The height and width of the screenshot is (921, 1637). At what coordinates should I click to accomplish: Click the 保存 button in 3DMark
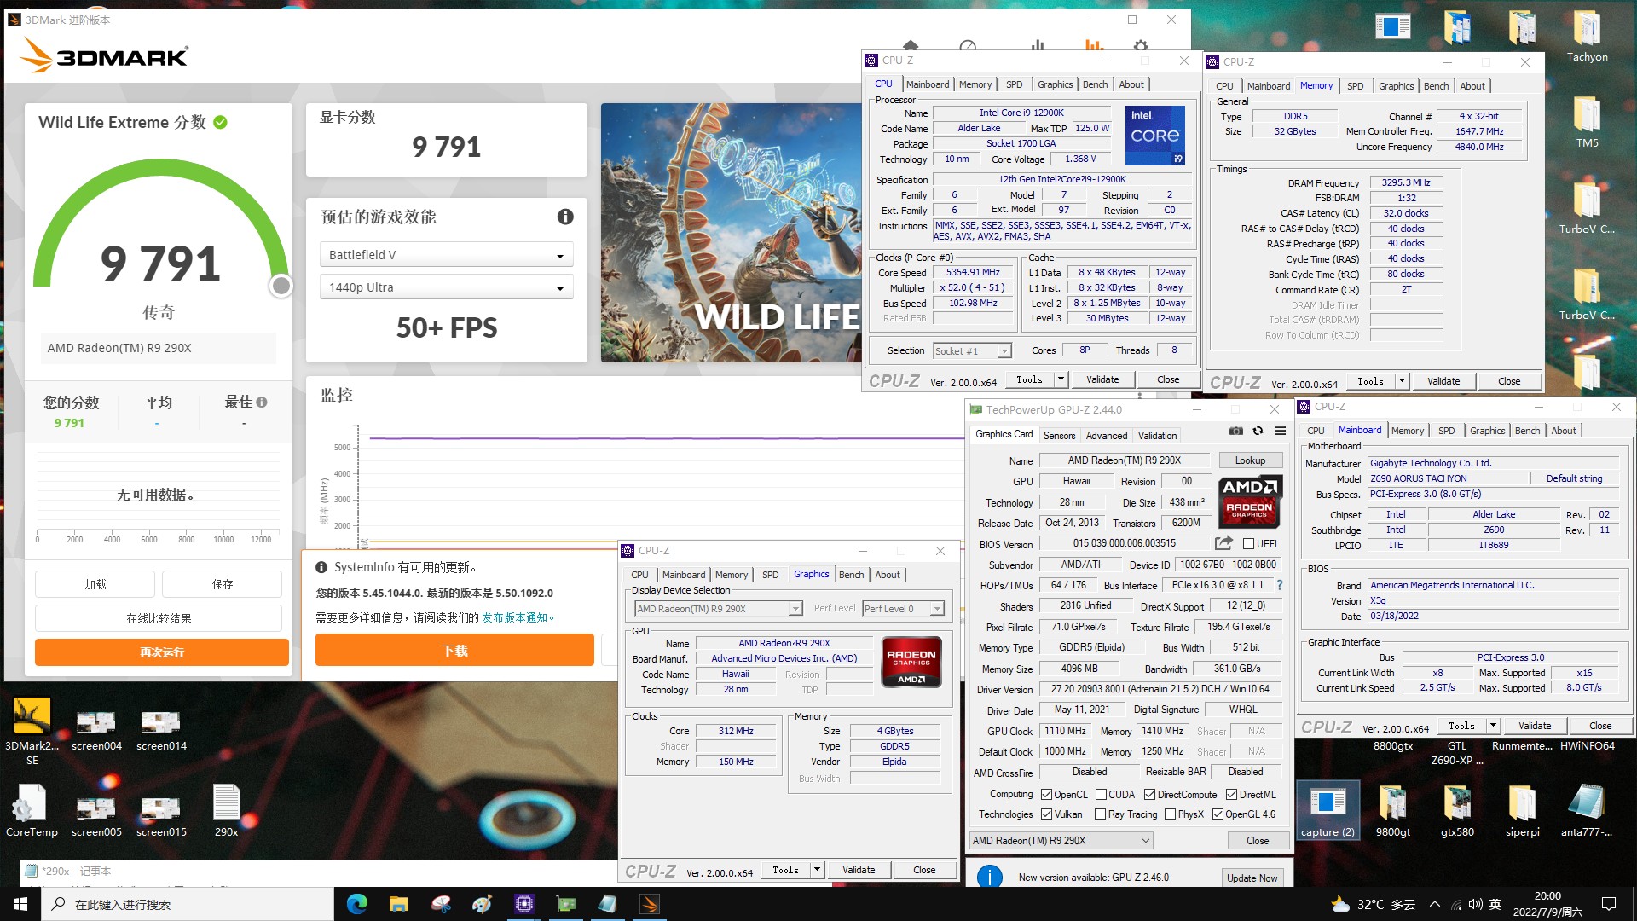[x=222, y=584]
